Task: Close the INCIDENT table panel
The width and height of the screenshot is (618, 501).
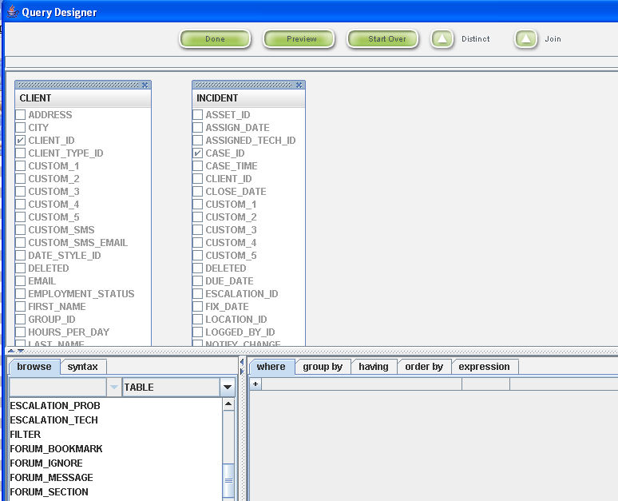Action: [299, 85]
